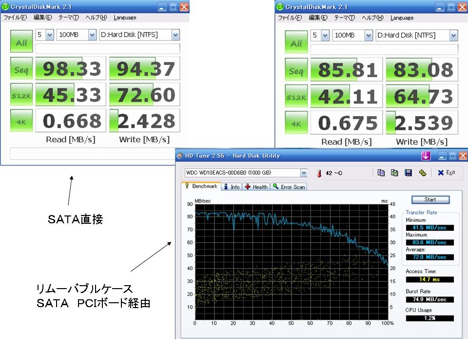
Task: Switch to the Info tab
Action: (232, 187)
